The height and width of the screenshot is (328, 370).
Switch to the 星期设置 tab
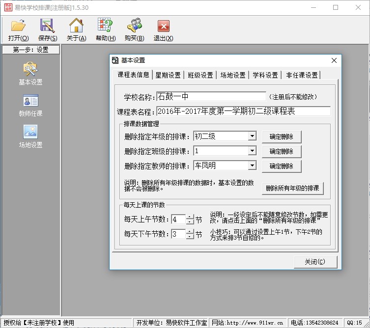[x=168, y=75]
